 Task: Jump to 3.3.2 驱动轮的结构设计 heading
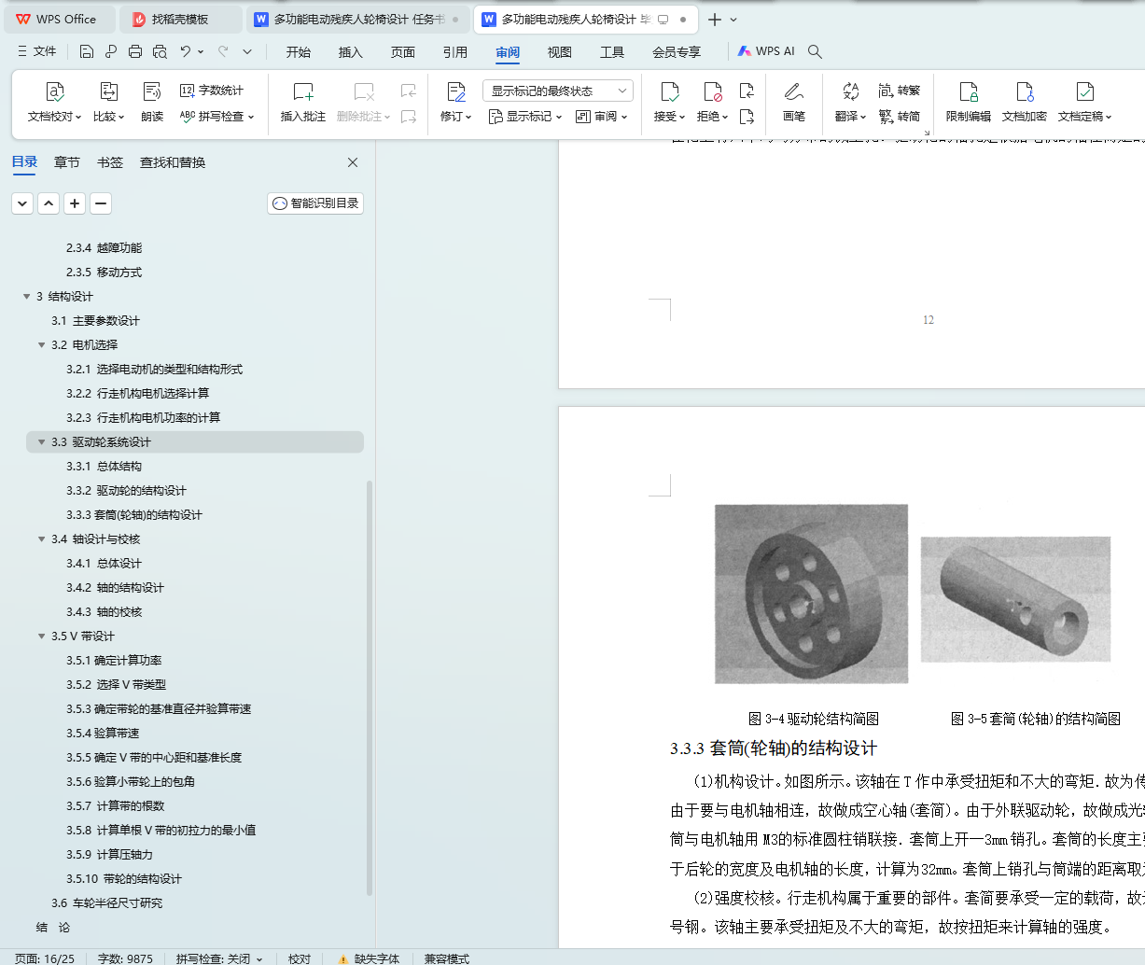[126, 491]
